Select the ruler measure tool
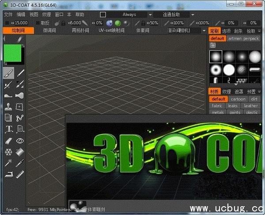This screenshot has height=215, width=265. 20,174
